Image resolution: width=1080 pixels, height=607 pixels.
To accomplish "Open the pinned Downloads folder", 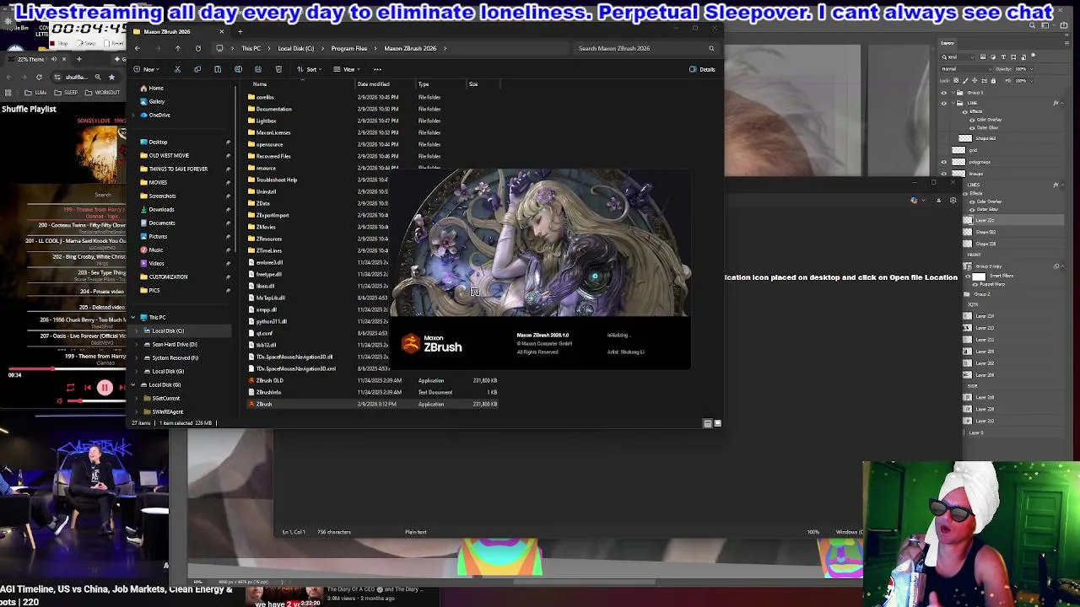I will (161, 209).
